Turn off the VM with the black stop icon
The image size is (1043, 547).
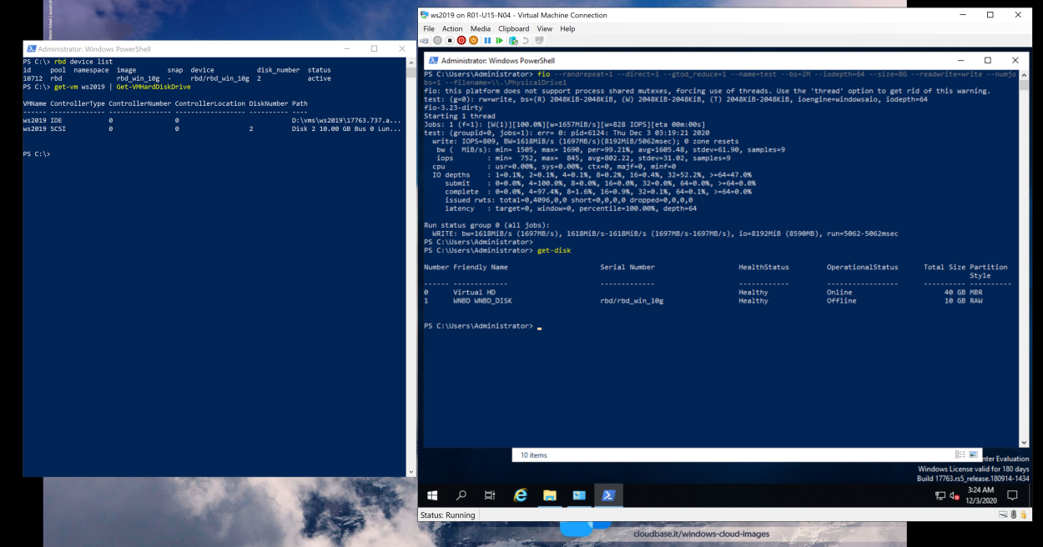(449, 40)
